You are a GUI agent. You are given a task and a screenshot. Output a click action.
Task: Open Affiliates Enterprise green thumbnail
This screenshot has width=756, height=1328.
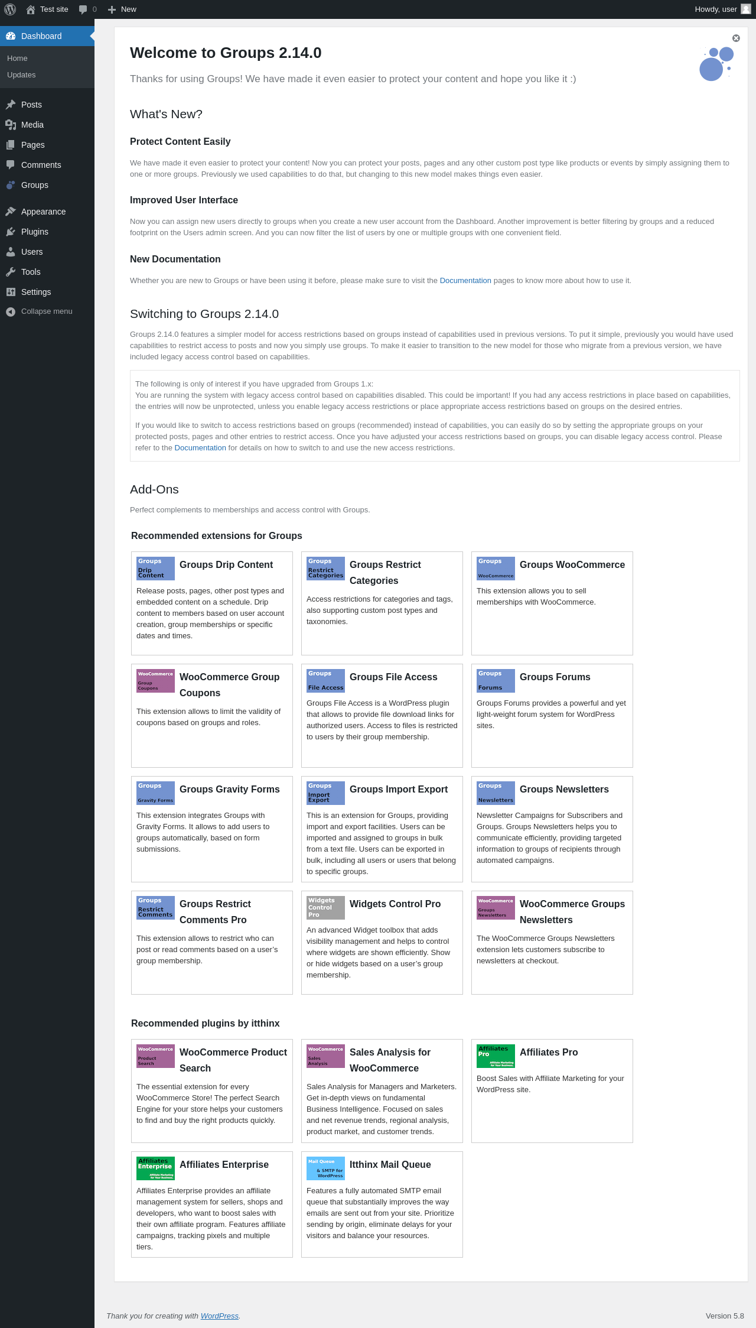click(x=156, y=1168)
